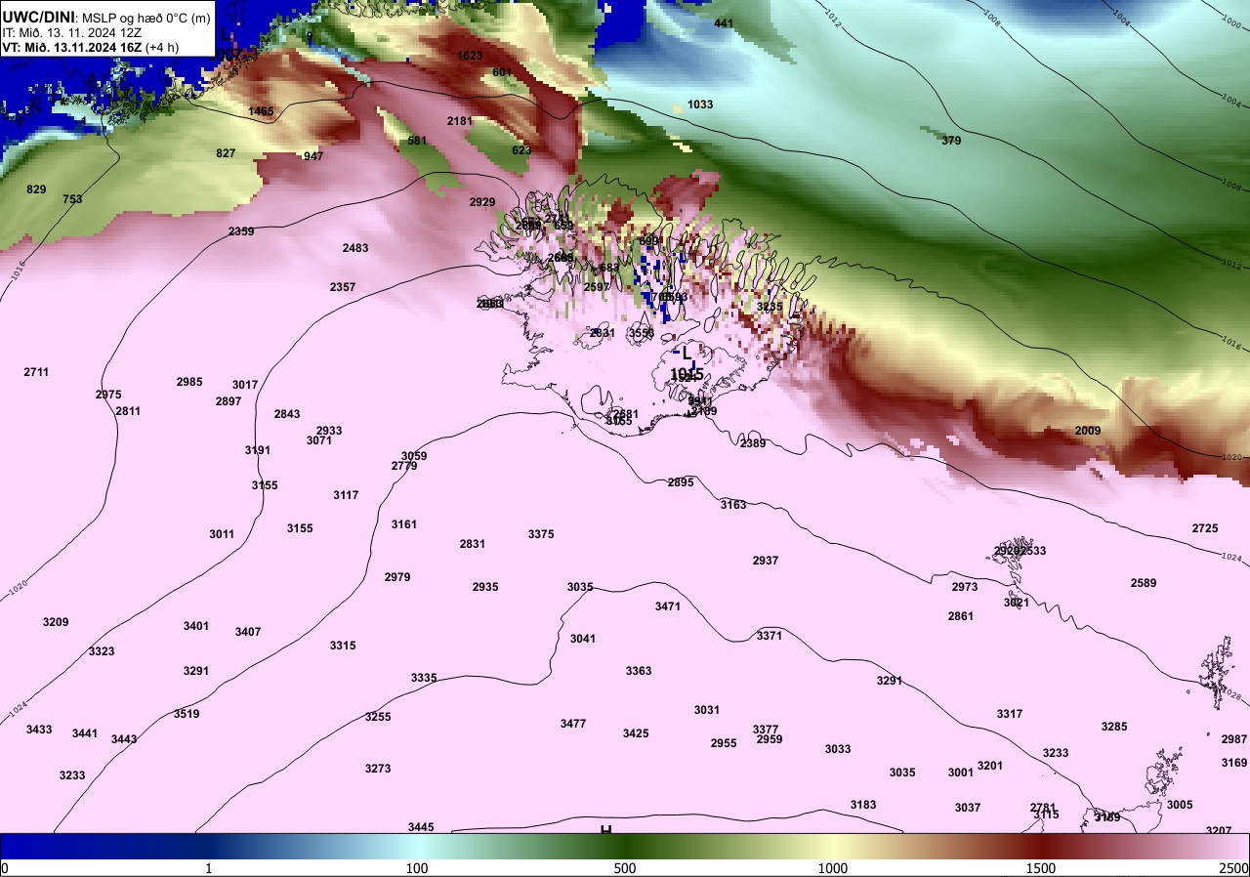The width and height of the screenshot is (1250, 877).
Task: Click the legend label 100
Action: click(x=417, y=868)
